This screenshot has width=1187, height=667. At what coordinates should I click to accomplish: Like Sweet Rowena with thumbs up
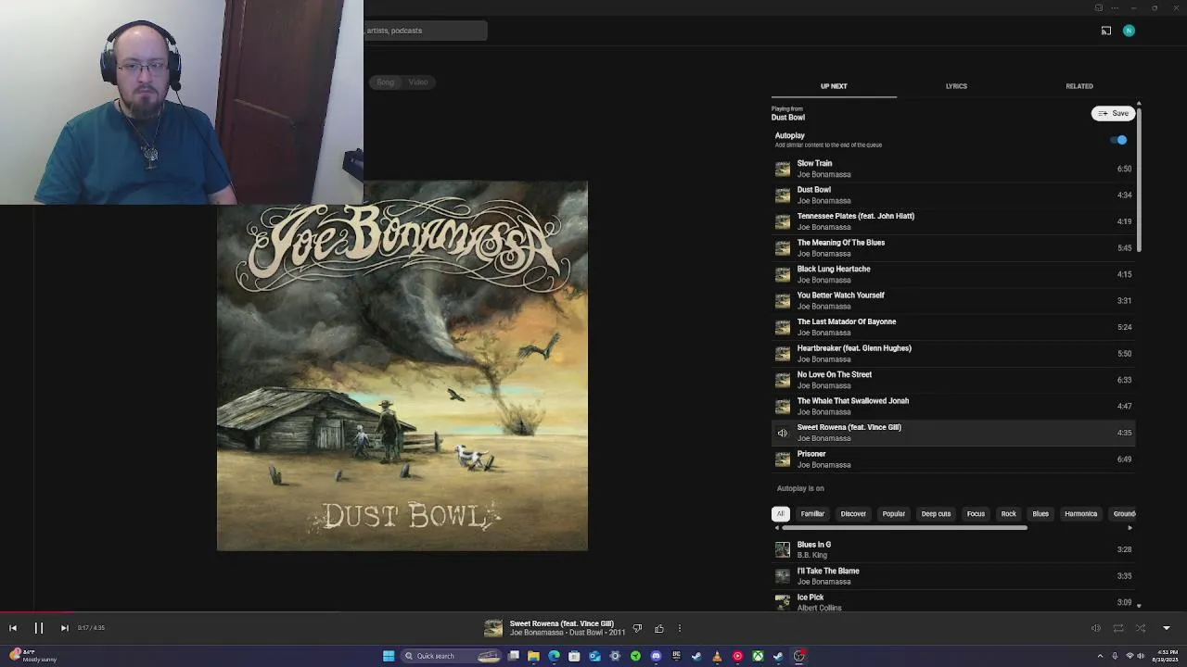pos(659,628)
